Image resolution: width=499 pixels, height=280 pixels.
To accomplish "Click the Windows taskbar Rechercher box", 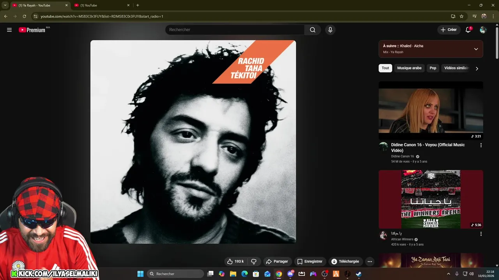I will pos(175,274).
